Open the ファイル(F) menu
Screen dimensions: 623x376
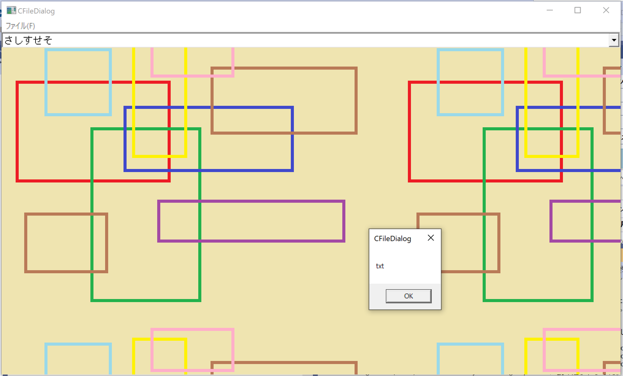coord(20,26)
